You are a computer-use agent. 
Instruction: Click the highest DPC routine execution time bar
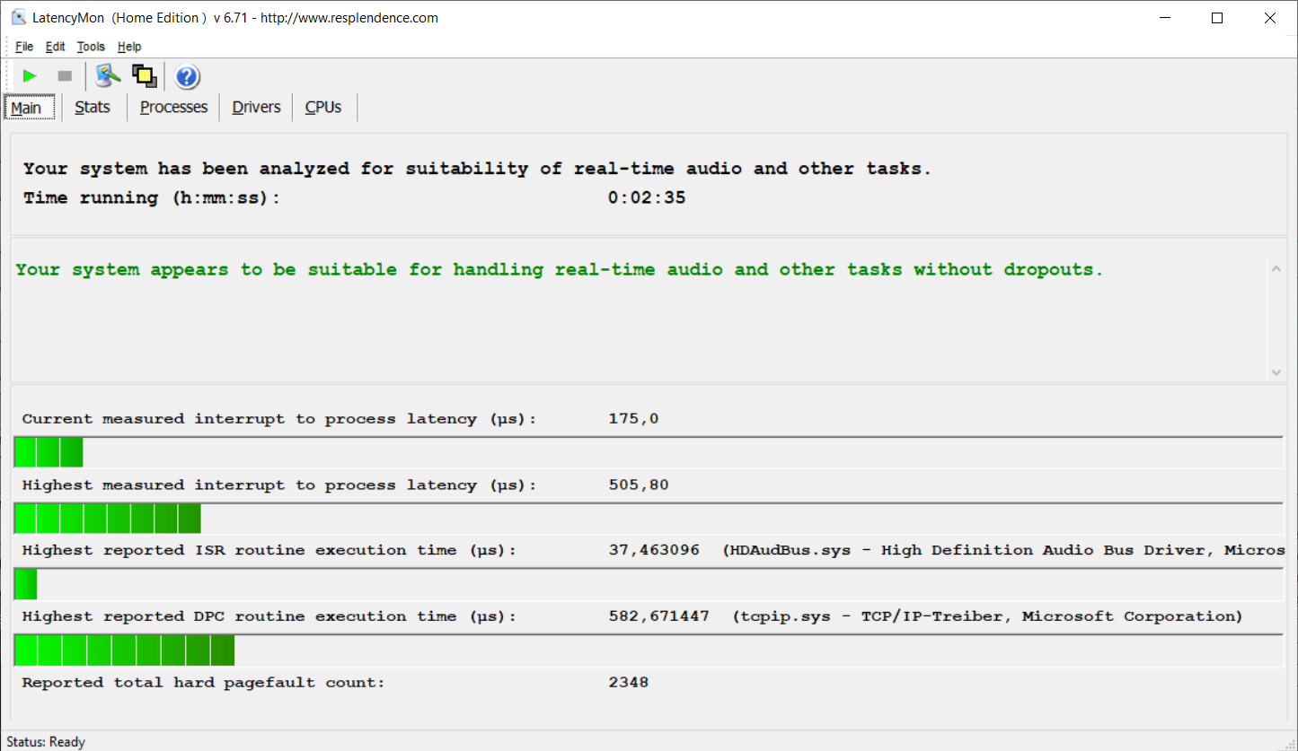(124, 651)
